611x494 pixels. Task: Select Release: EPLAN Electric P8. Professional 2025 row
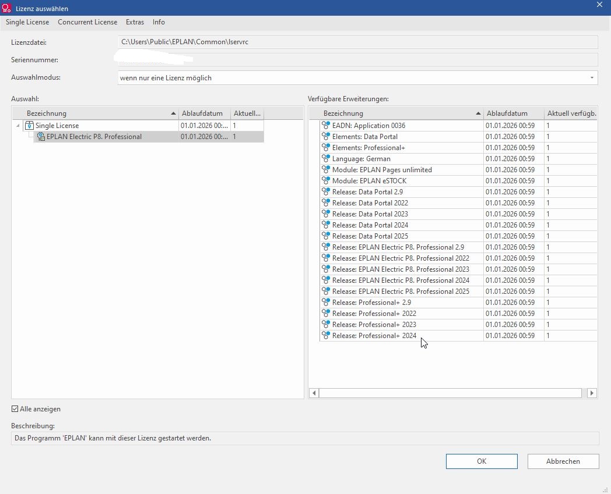[459, 292]
